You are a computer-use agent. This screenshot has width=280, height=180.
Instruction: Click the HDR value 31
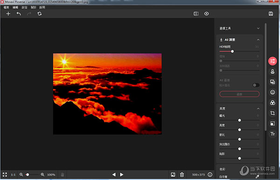[257, 47]
